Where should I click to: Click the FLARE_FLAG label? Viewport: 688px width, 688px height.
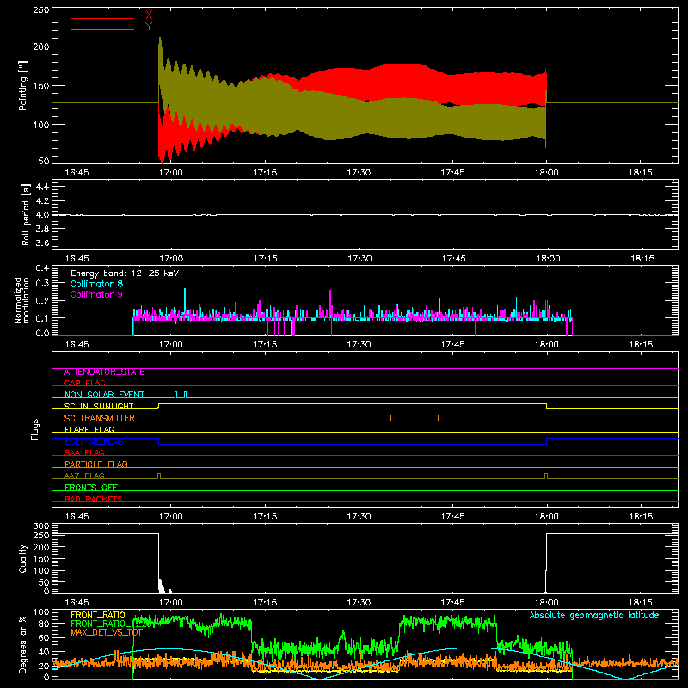(89, 429)
